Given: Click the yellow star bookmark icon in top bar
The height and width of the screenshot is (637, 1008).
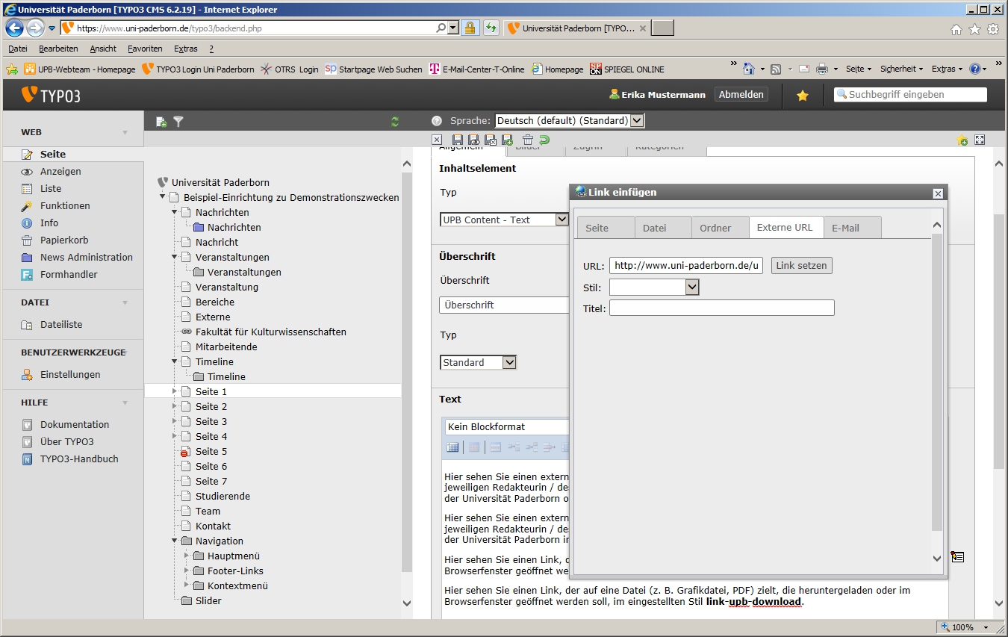Looking at the screenshot, I should pos(803,96).
